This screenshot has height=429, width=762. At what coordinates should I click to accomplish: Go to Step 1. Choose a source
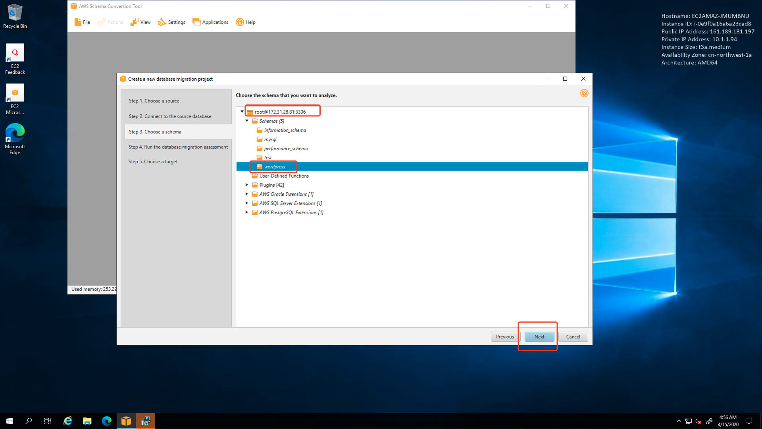pos(154,101)
